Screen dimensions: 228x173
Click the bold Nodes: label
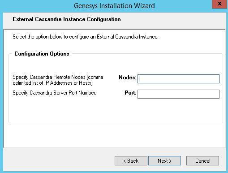point(128,78)
